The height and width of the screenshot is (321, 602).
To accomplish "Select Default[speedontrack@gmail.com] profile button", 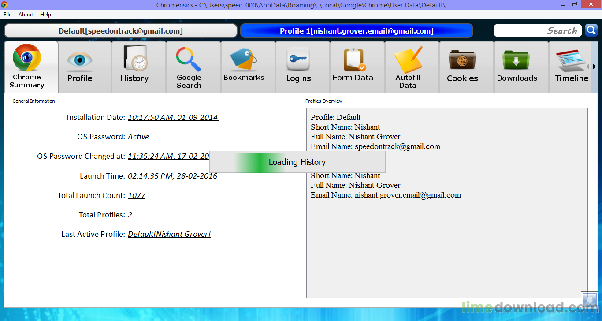I will coord(121,31).
